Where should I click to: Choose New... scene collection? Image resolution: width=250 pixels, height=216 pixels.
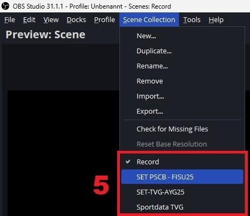[x=182, y=36]
